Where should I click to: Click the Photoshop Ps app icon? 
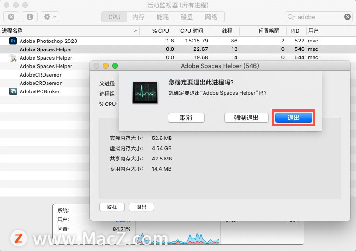point(13,41)
